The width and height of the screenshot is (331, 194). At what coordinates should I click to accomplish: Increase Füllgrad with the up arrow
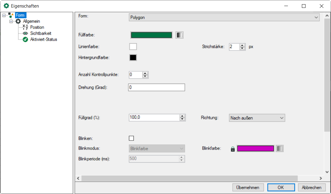[x=182, y=116]
